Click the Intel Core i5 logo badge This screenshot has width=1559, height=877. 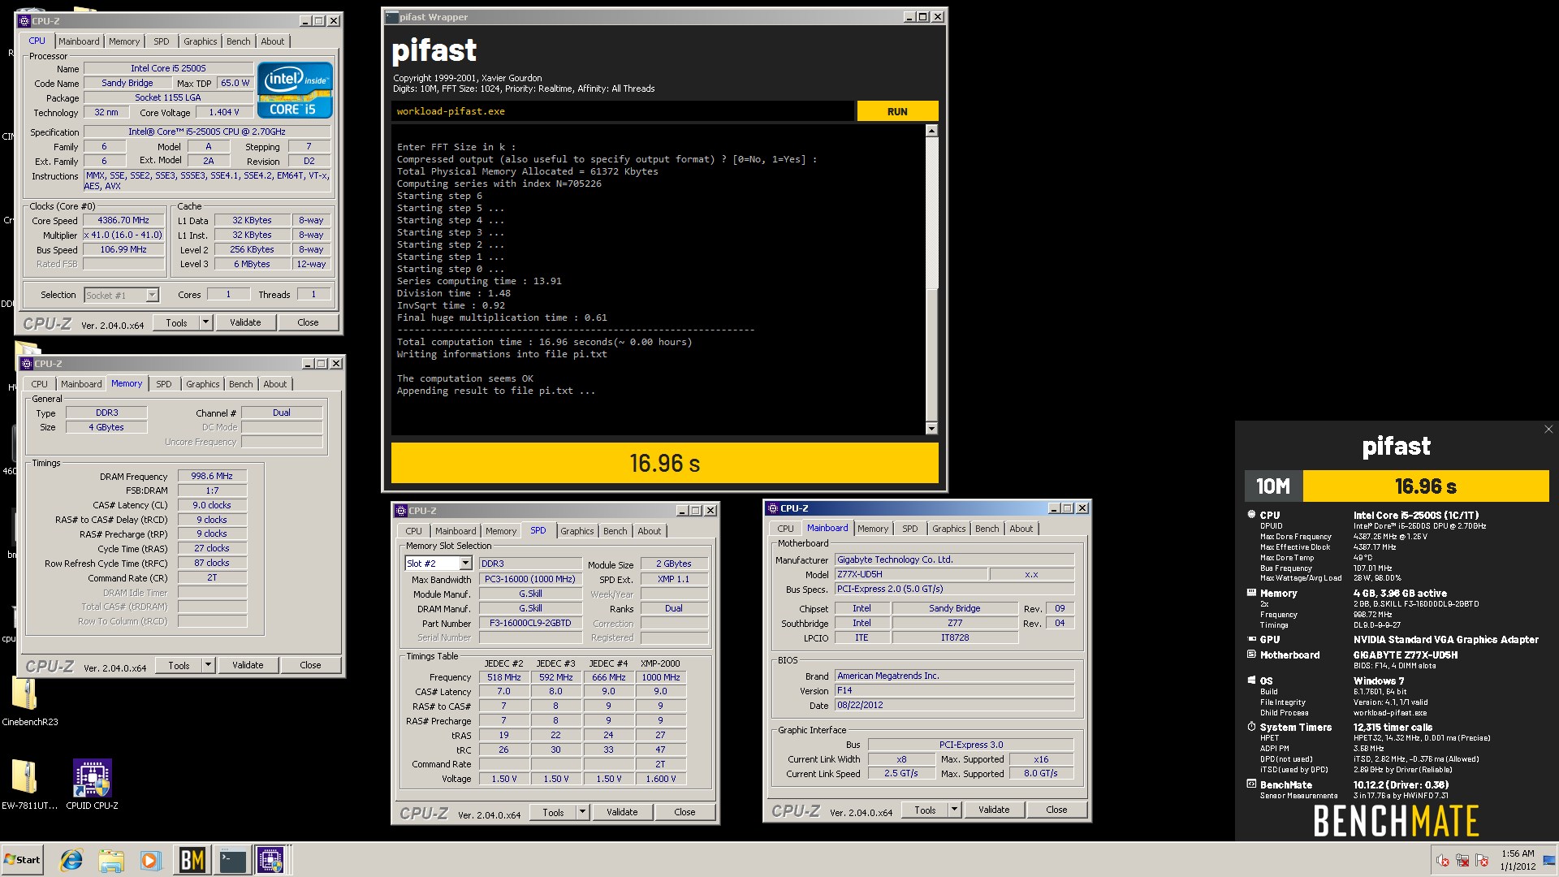295,90
